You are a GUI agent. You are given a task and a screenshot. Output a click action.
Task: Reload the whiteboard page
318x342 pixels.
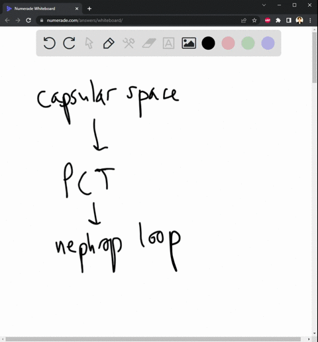click(x=28, y=21)
